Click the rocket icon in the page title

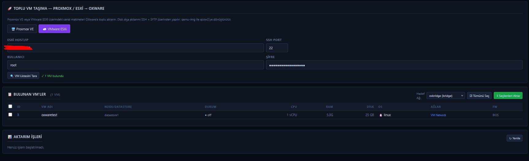point(10,9)
